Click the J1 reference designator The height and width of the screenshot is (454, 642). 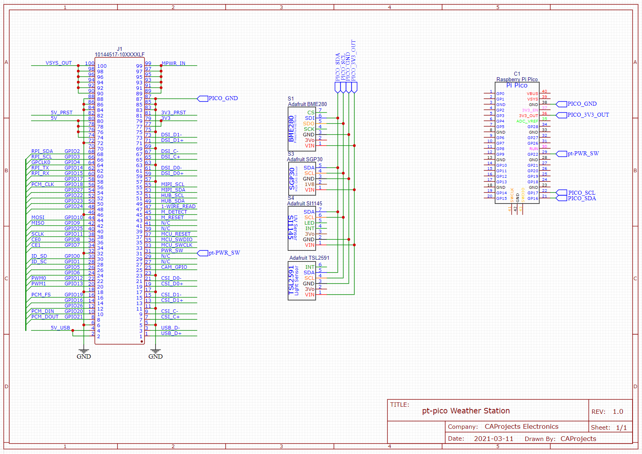(x=119, y=49)
